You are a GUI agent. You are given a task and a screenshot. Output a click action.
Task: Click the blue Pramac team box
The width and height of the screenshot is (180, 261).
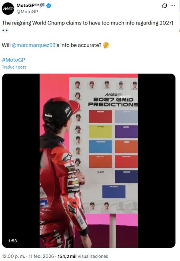[x=114, y=192]
